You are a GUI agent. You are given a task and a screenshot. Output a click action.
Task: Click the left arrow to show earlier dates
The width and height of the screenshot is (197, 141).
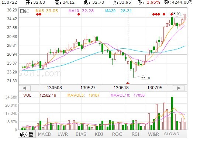25,88
